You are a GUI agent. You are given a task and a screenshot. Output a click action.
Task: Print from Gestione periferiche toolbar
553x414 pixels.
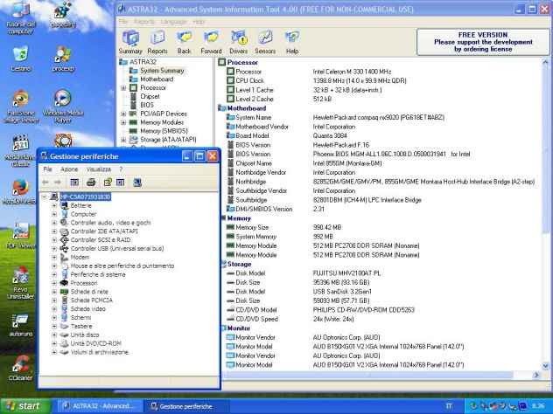click(x=91, y=182)
